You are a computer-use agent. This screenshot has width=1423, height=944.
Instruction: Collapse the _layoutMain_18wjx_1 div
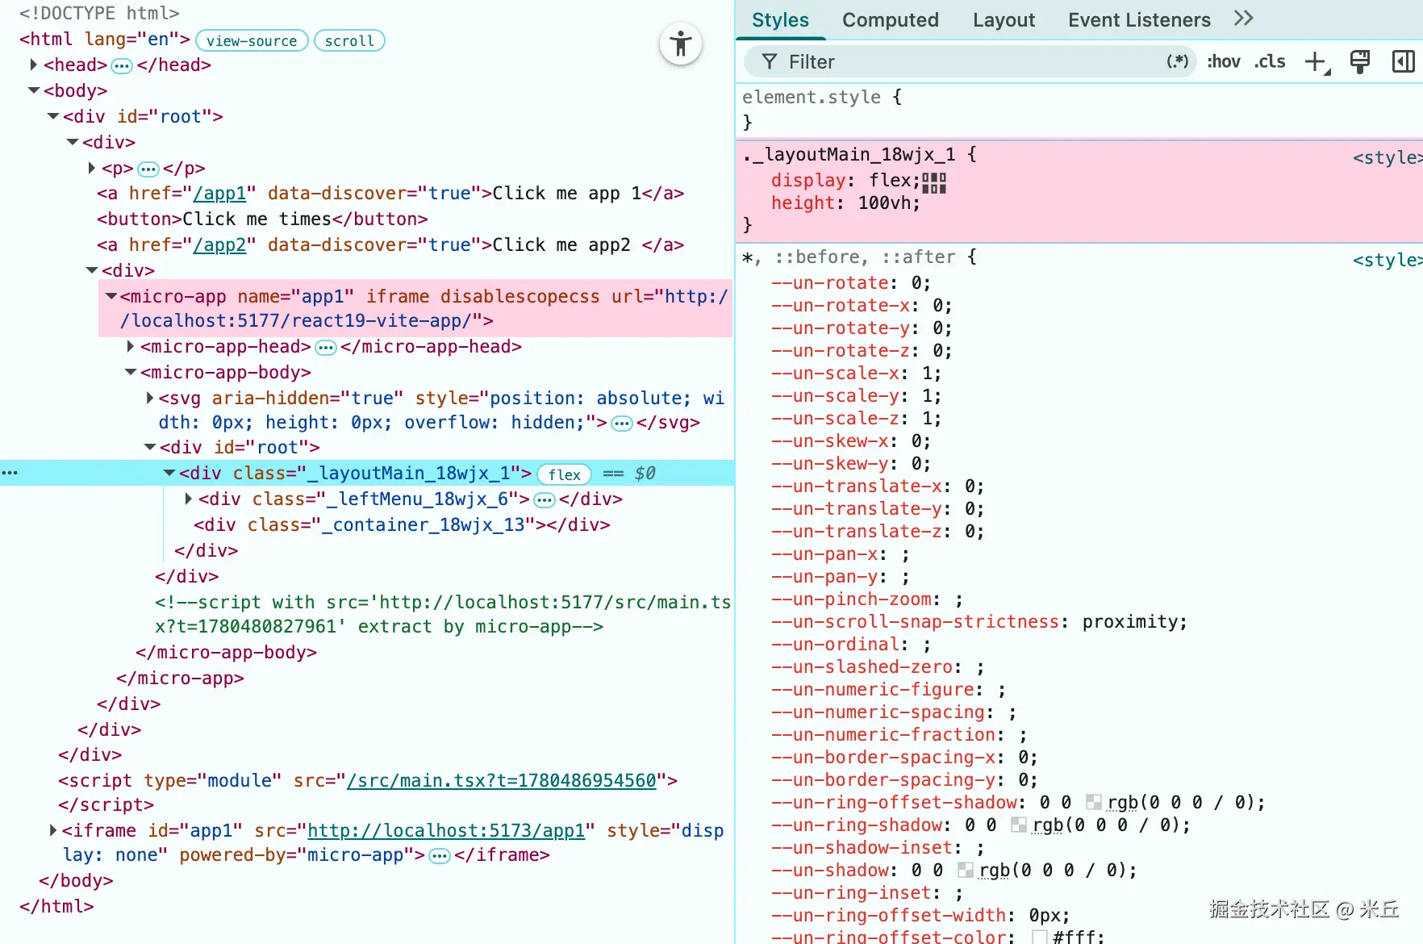click(169, 473)
